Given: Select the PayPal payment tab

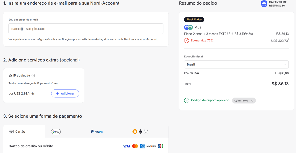Looking at the screenshot, I should tap(107, 131).
